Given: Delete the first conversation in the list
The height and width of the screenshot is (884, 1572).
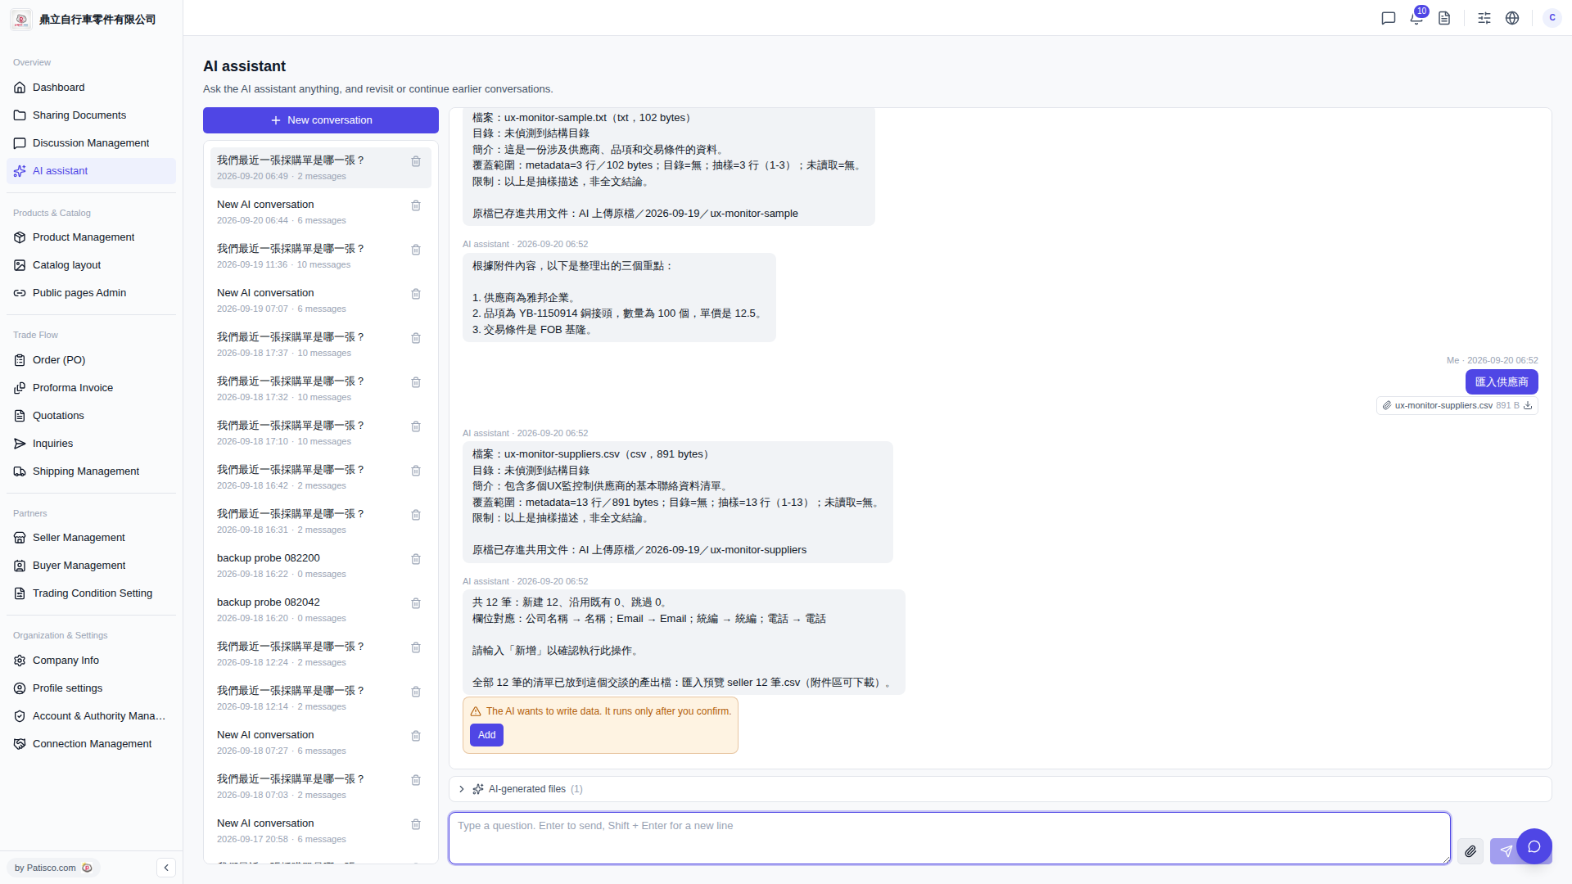Looking at the screenshot, I should coord(416,161).
